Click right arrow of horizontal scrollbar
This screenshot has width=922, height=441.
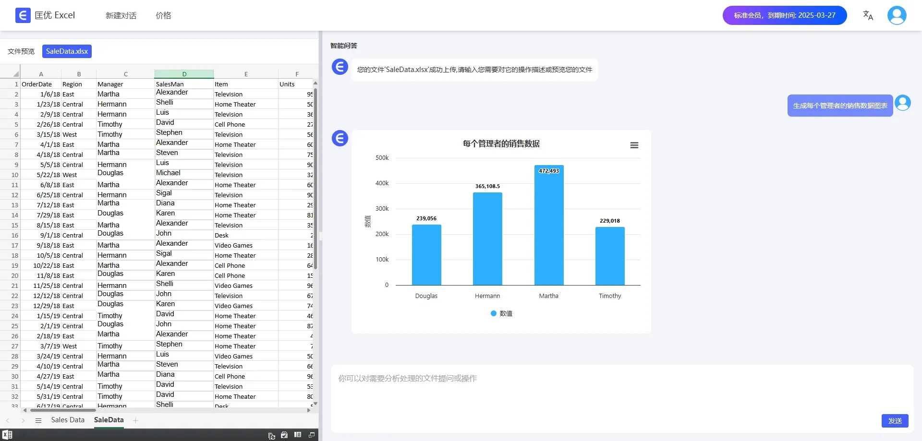pos(309,410)
